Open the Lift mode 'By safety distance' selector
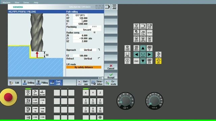This screenshot has height=121, width=216. [x=84, y=67]
